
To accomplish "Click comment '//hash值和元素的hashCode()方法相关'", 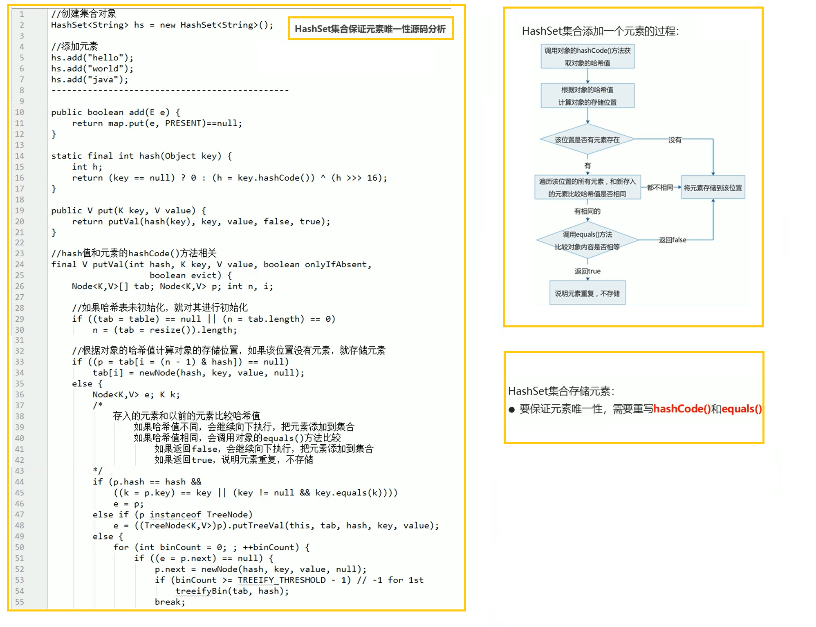I will coord(134,253).
